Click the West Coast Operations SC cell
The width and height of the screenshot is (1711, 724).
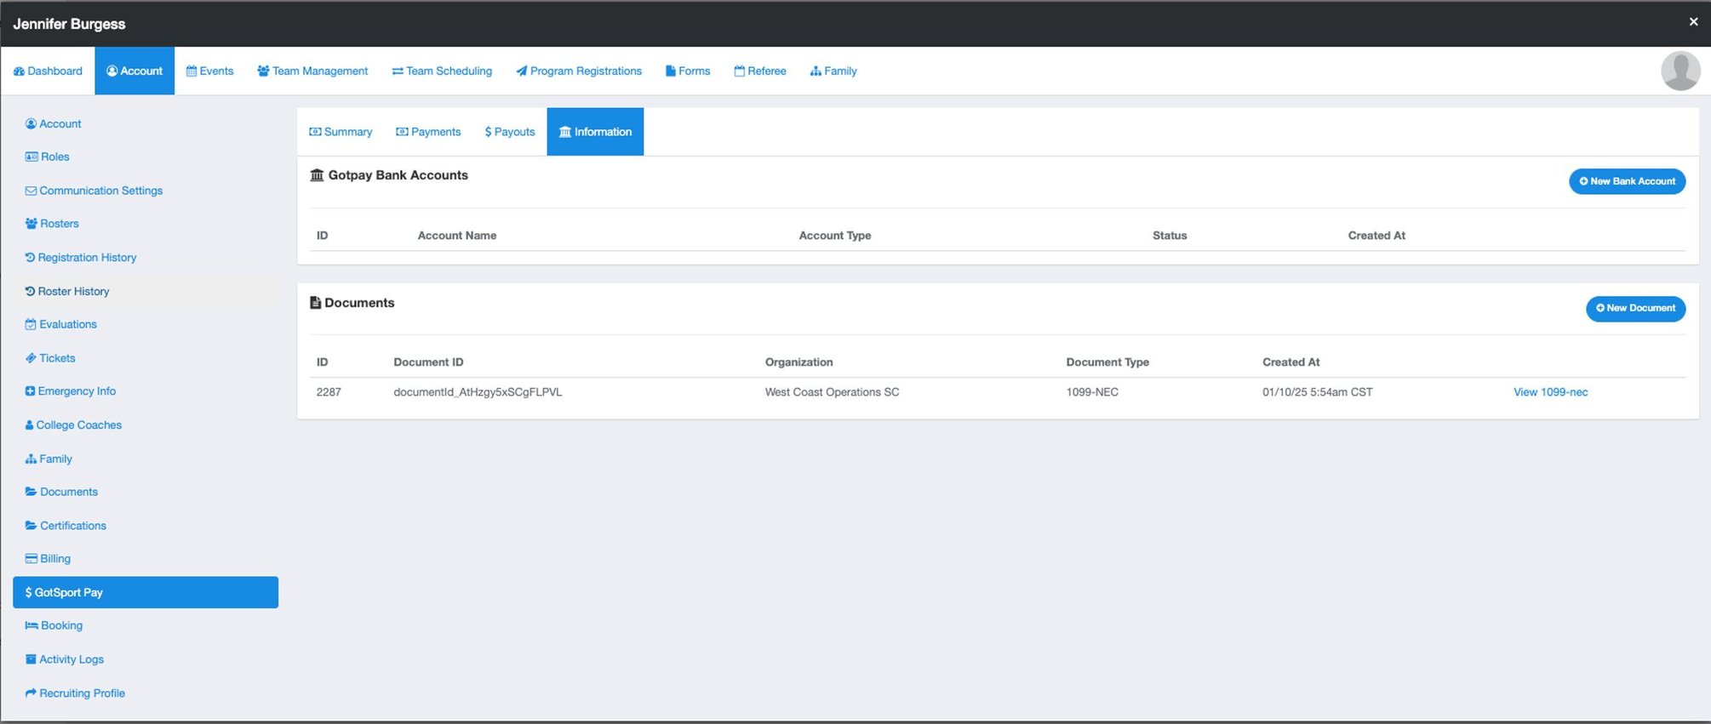[832, 392]
